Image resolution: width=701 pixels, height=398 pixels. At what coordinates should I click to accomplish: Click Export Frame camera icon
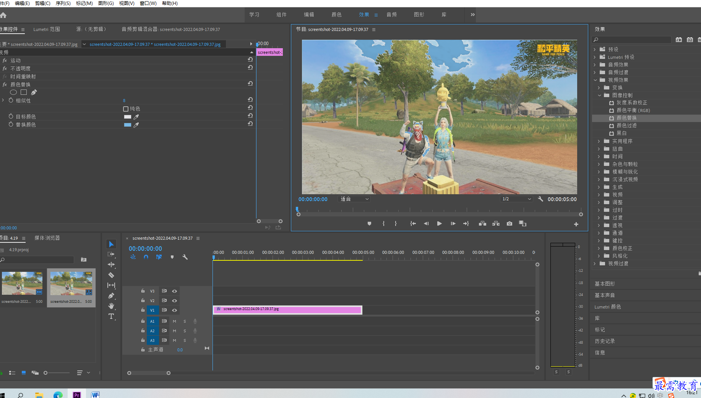pos(510,224)
